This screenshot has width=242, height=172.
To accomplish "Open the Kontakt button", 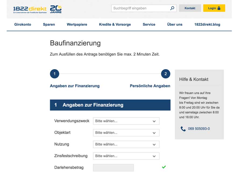I will [190, 8].
